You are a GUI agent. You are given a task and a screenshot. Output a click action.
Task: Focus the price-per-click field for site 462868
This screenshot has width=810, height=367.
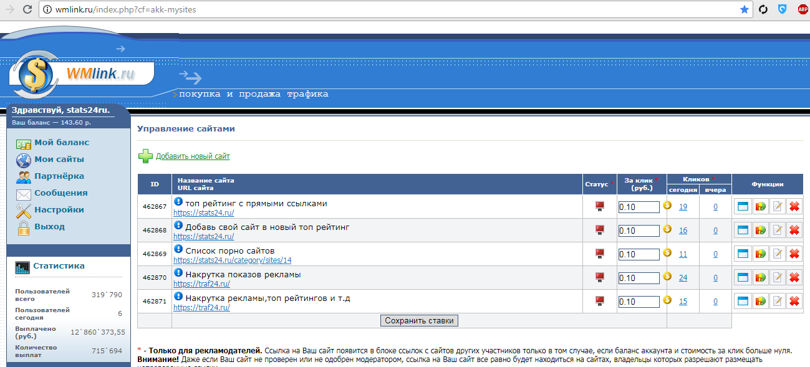coord(639,231)
